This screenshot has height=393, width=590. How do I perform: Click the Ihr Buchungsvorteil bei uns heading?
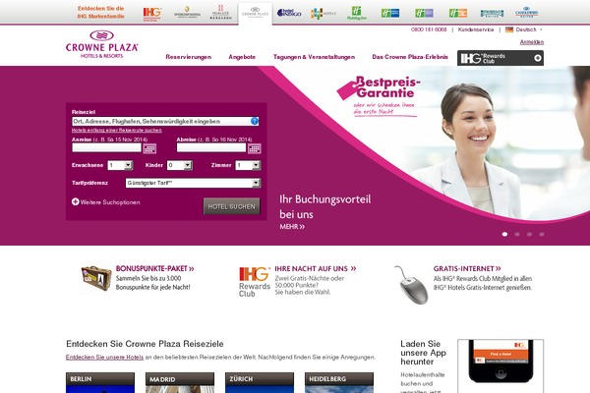pos(325,206)
